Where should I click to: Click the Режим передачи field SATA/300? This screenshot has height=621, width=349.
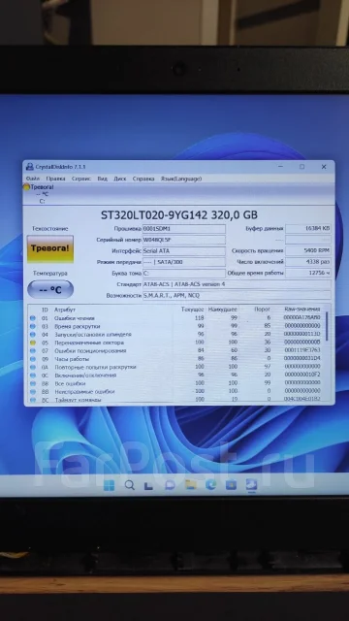pyautogui.click(x=184, y=262)
